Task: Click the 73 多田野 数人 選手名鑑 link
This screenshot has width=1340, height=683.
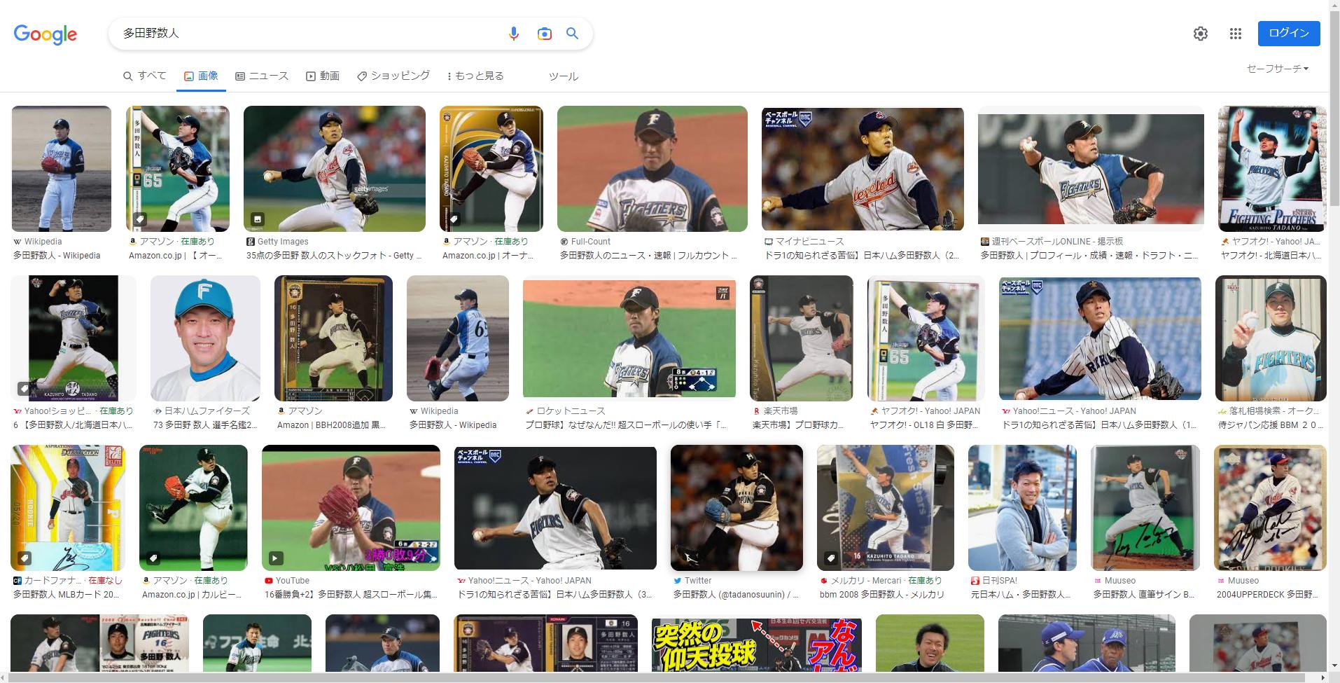Action: 205,425
